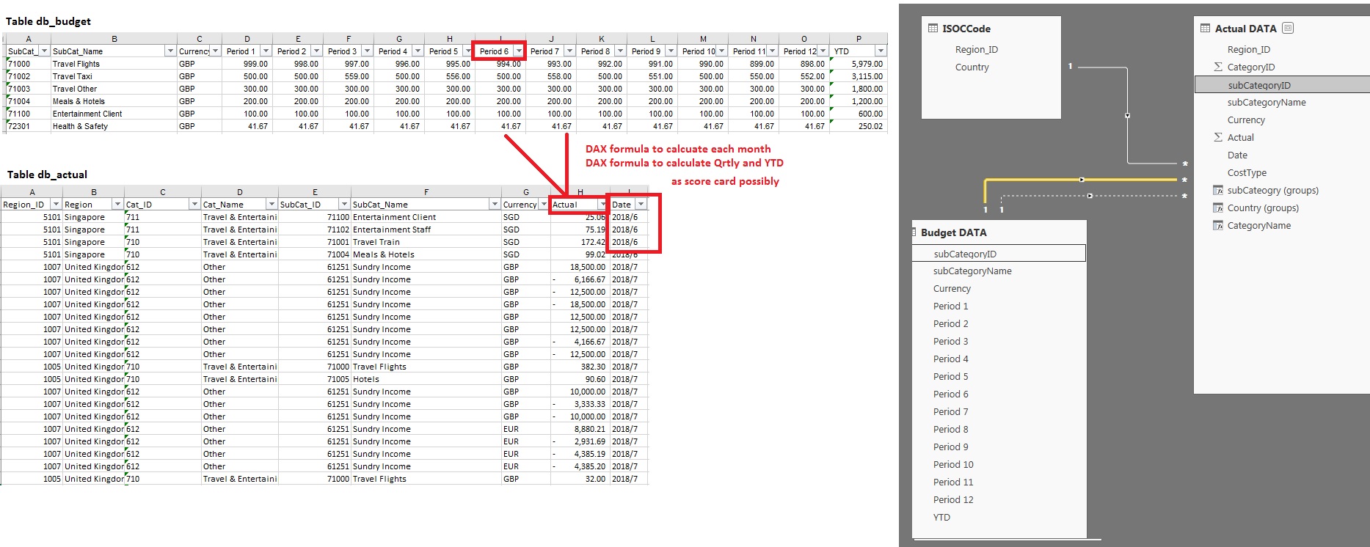Click the table icon beside ISOCCode title
The width and height of the screenshot is (1370, 547).
click(933, 29)
